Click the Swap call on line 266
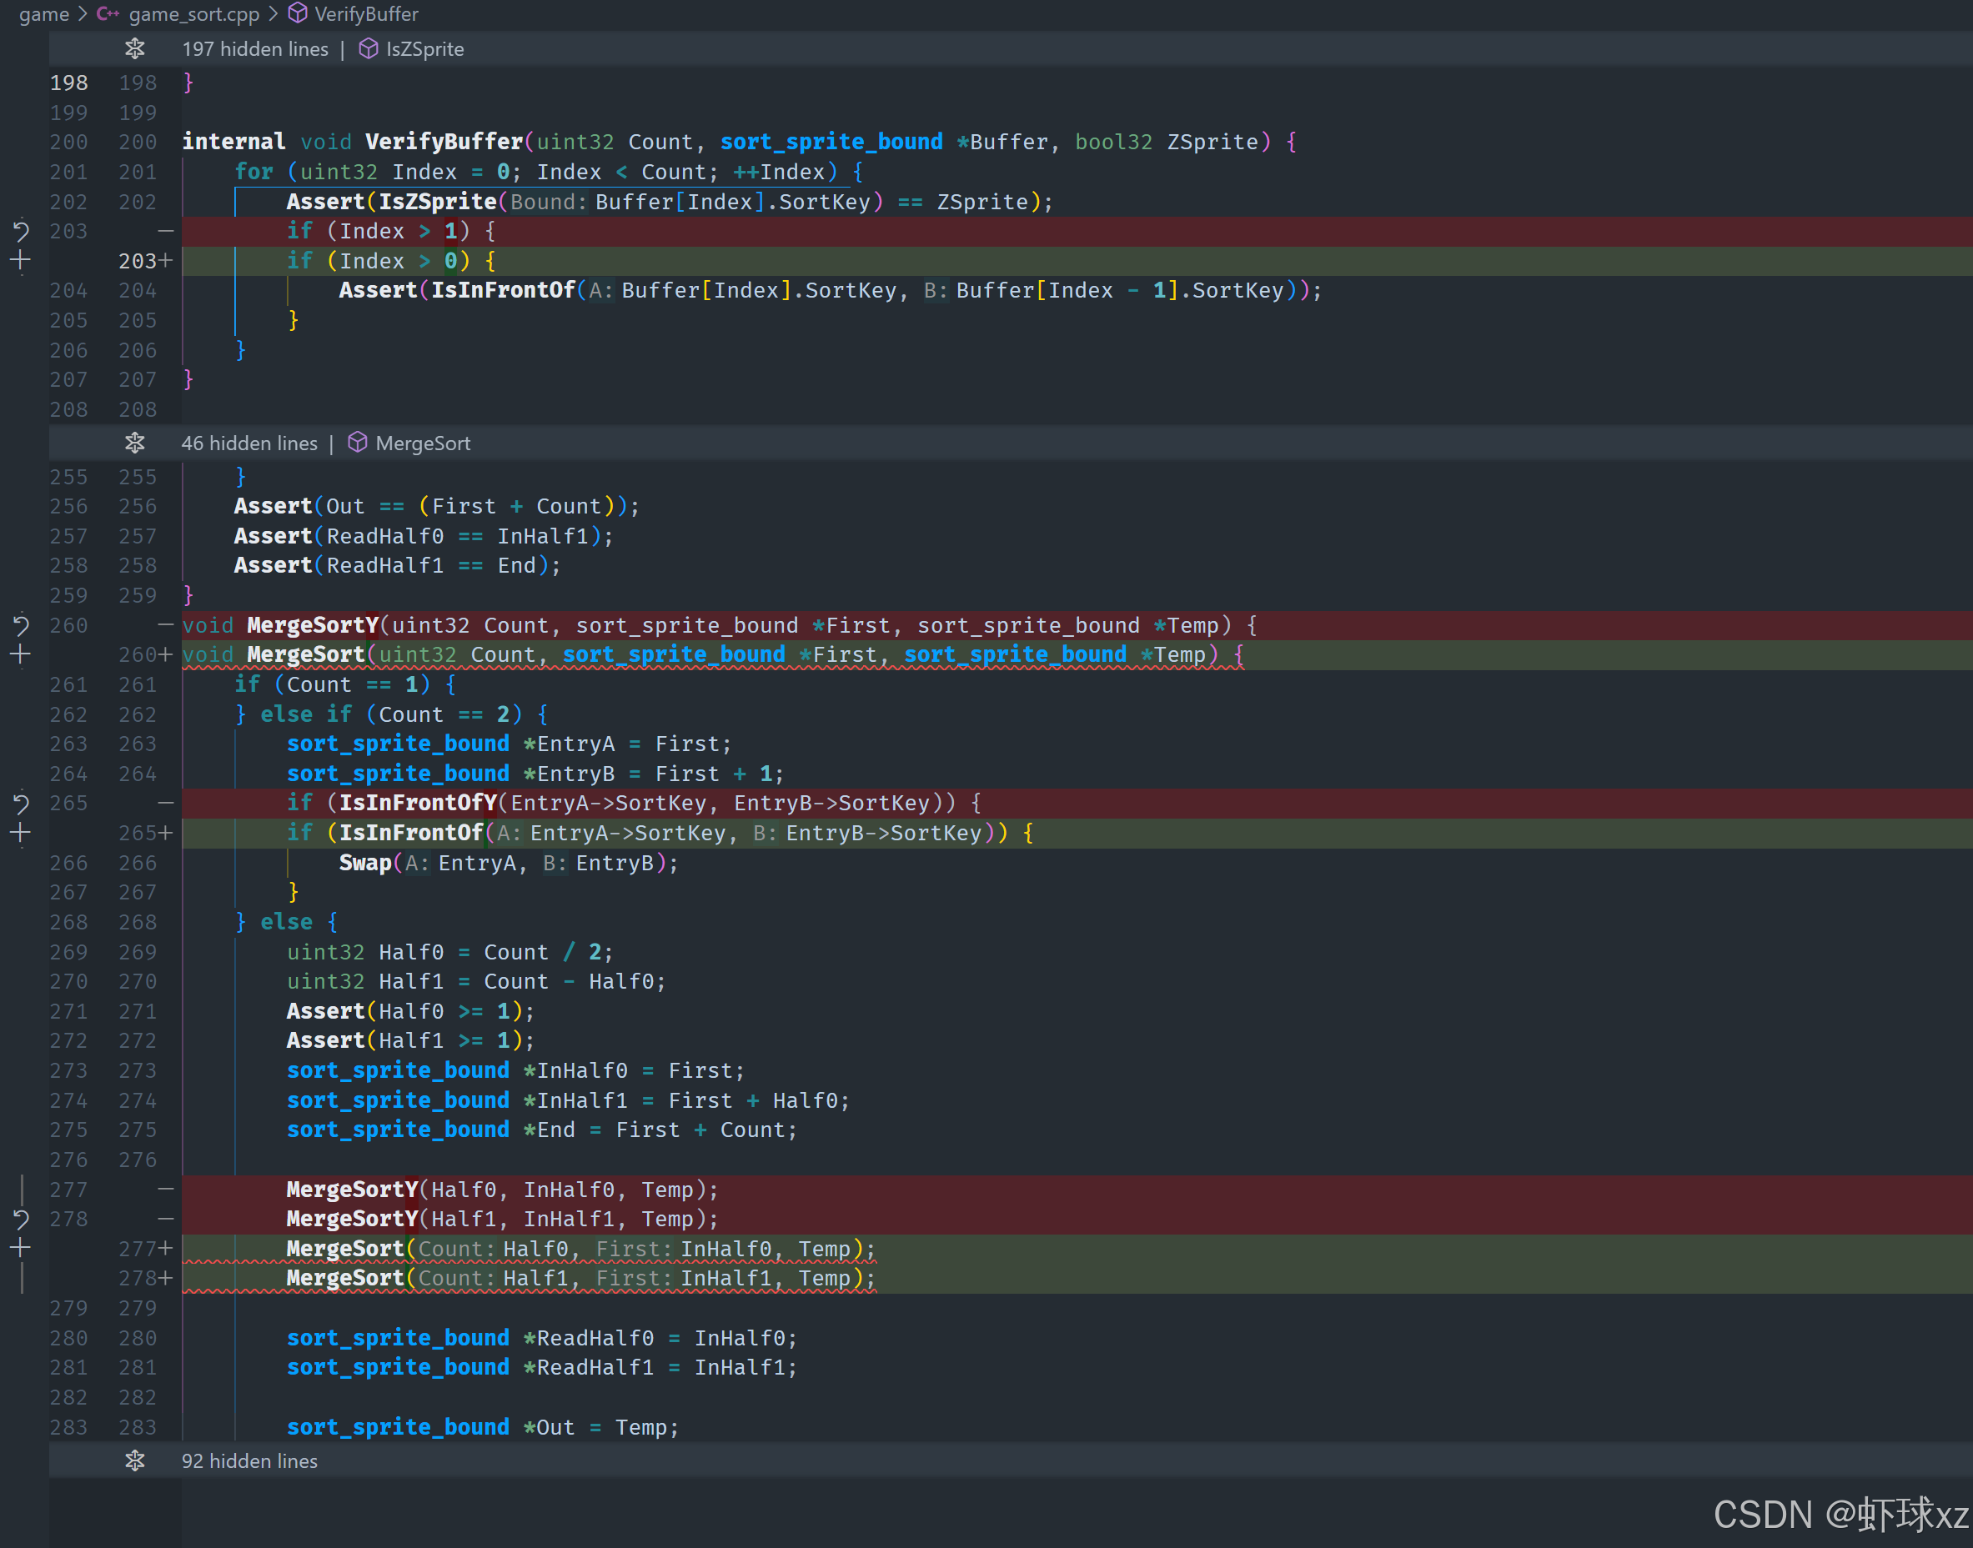 364,863
